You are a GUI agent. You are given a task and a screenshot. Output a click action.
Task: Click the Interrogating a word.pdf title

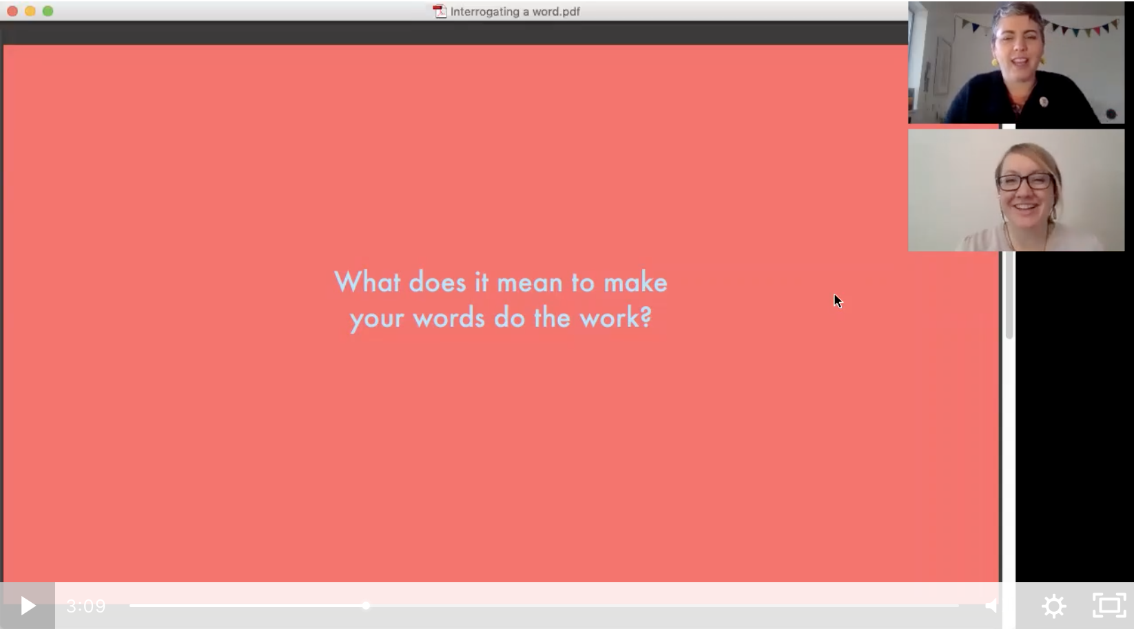[x=515, y=12]
